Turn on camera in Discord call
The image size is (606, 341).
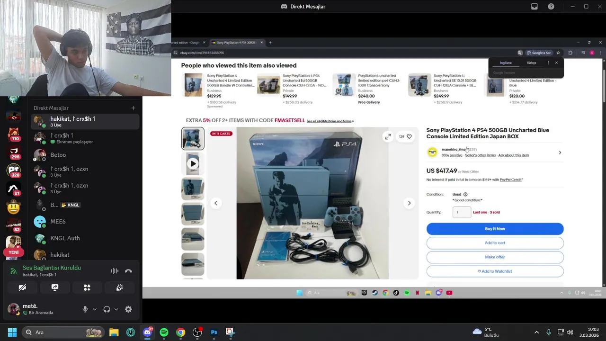[22, 287]
